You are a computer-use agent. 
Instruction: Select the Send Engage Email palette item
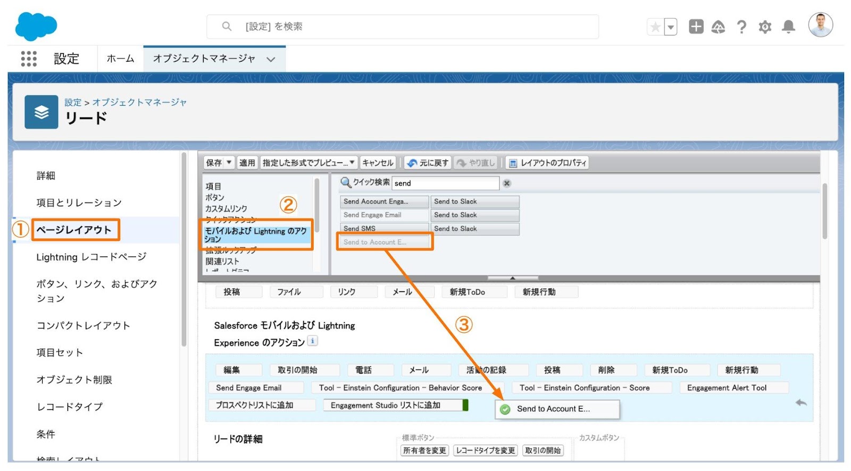click(x=385, y=215)
